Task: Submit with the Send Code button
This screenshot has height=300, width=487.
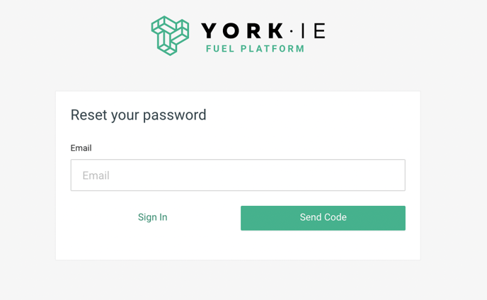Action: click(x=323, y=218)
